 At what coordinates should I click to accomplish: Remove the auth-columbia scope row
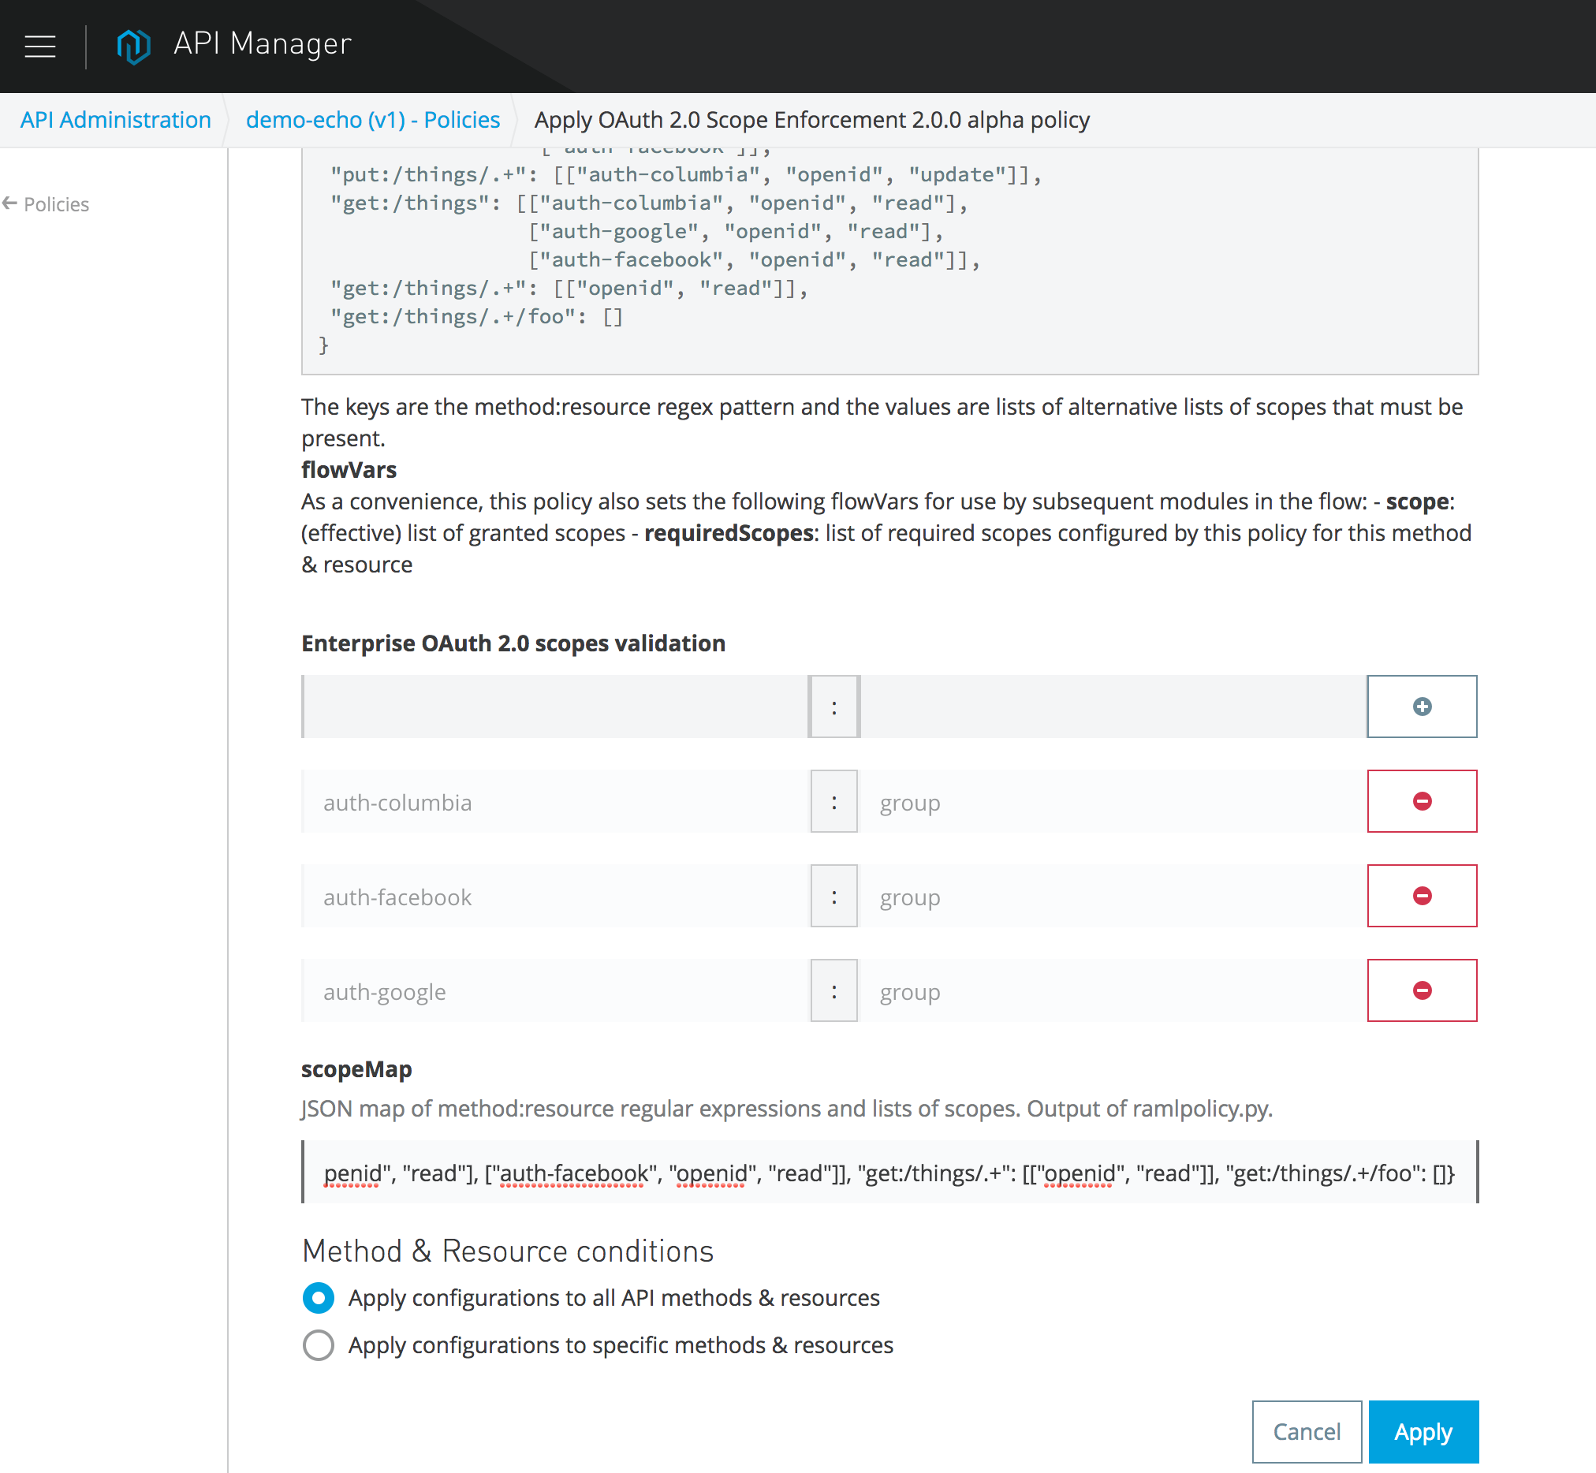tap(1422, 801)
